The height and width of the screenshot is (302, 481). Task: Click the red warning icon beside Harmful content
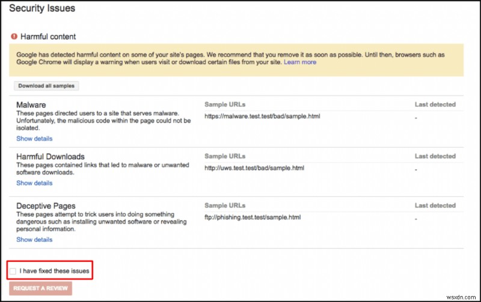point(14,37)
